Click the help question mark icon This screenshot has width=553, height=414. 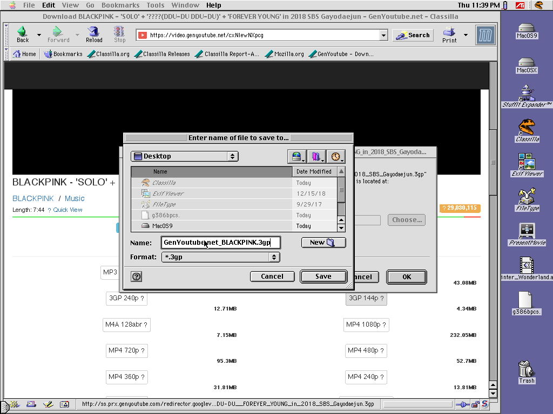136,277
